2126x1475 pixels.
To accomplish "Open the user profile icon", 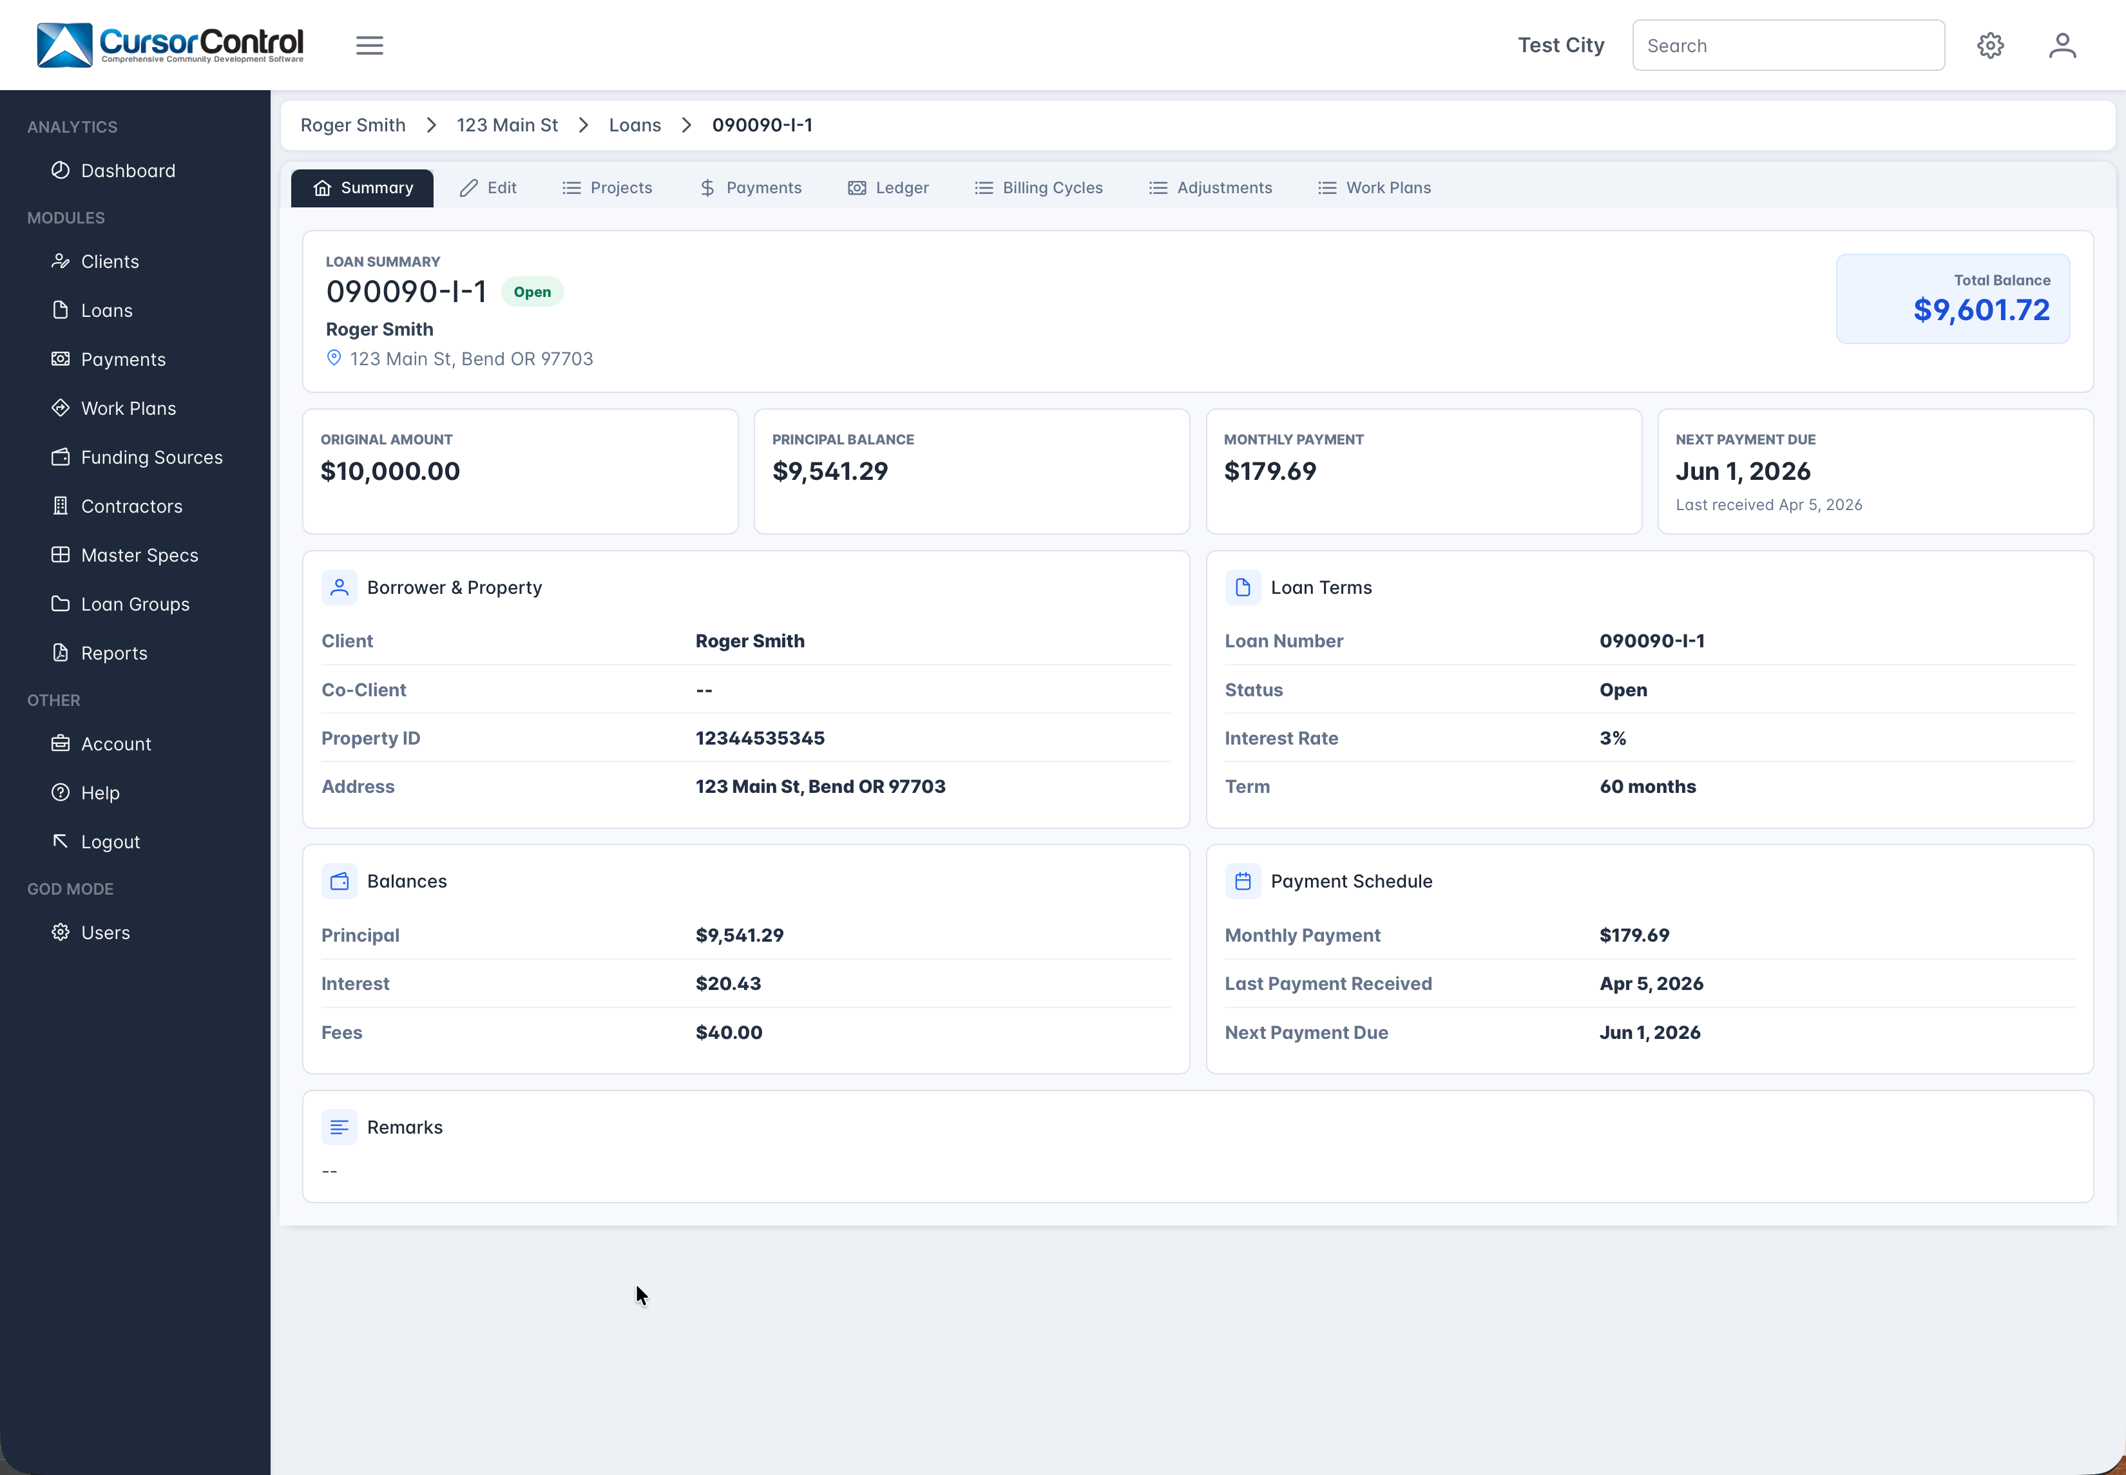I will pos(2062,45).
